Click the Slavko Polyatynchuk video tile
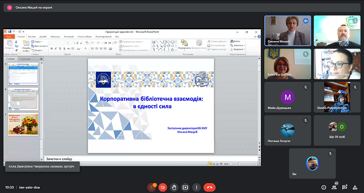This screenshot has height=193, width=364. coord(337,97)
